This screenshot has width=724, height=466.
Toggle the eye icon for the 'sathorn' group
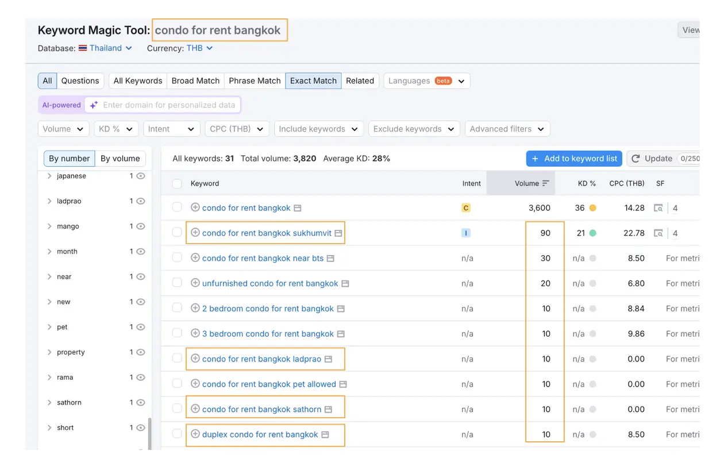tap(141, 402)
